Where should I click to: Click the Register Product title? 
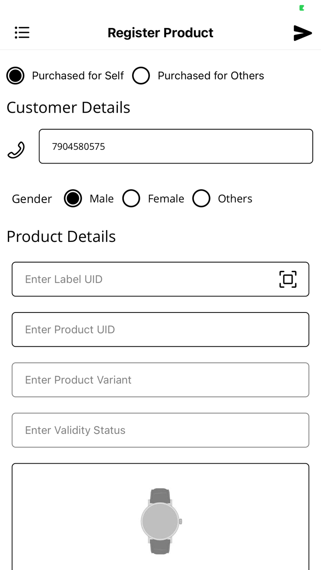coord(160,33)
